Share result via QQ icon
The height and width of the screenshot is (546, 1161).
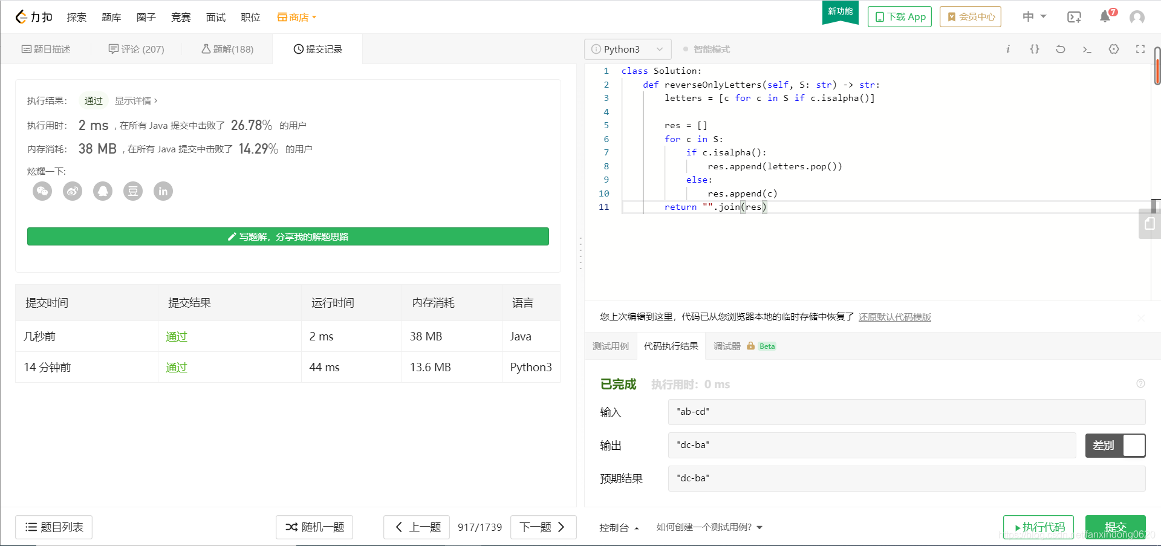point(103,191)
